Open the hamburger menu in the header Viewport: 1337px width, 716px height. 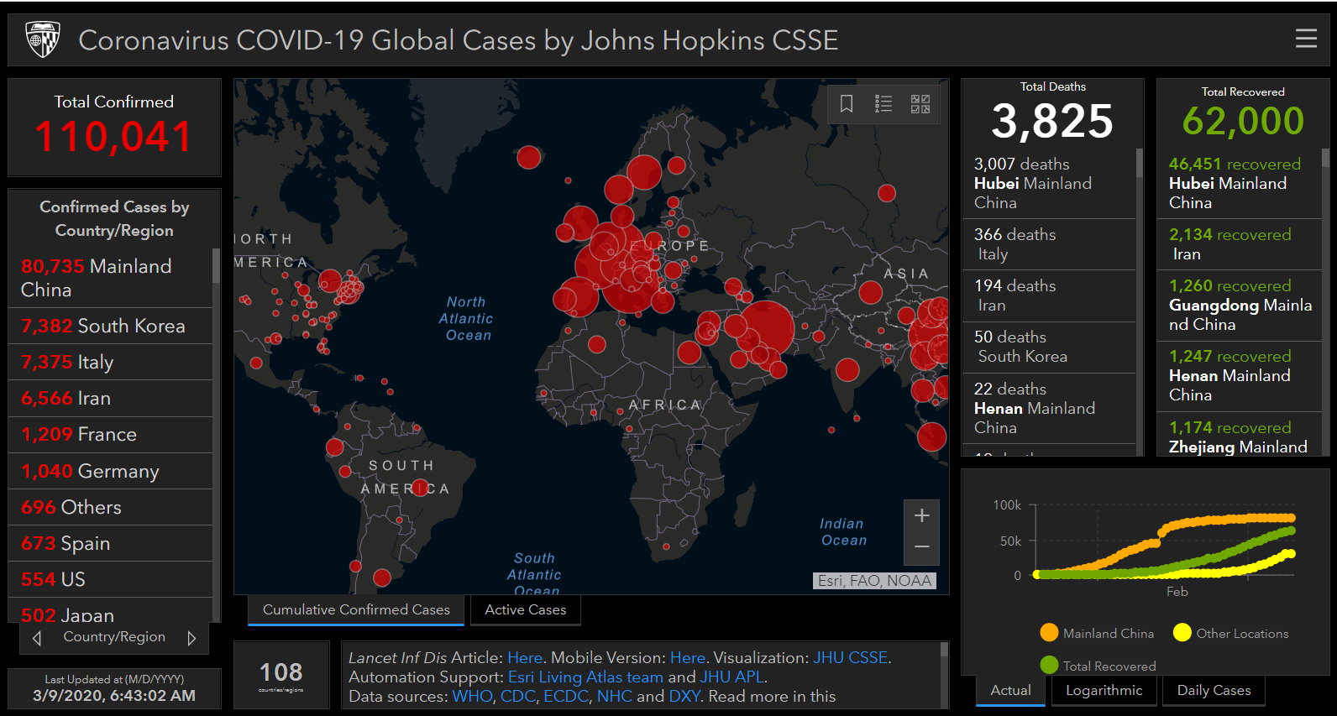[1306, 39]
